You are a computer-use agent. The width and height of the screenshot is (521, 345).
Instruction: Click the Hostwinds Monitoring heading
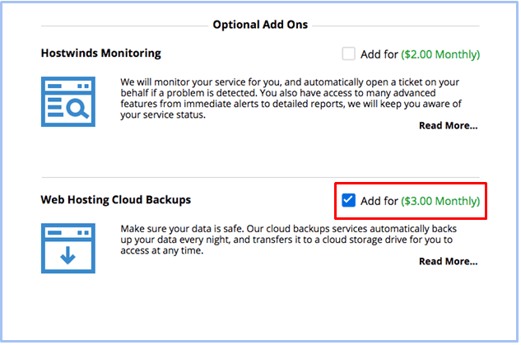tap(101, 54)
